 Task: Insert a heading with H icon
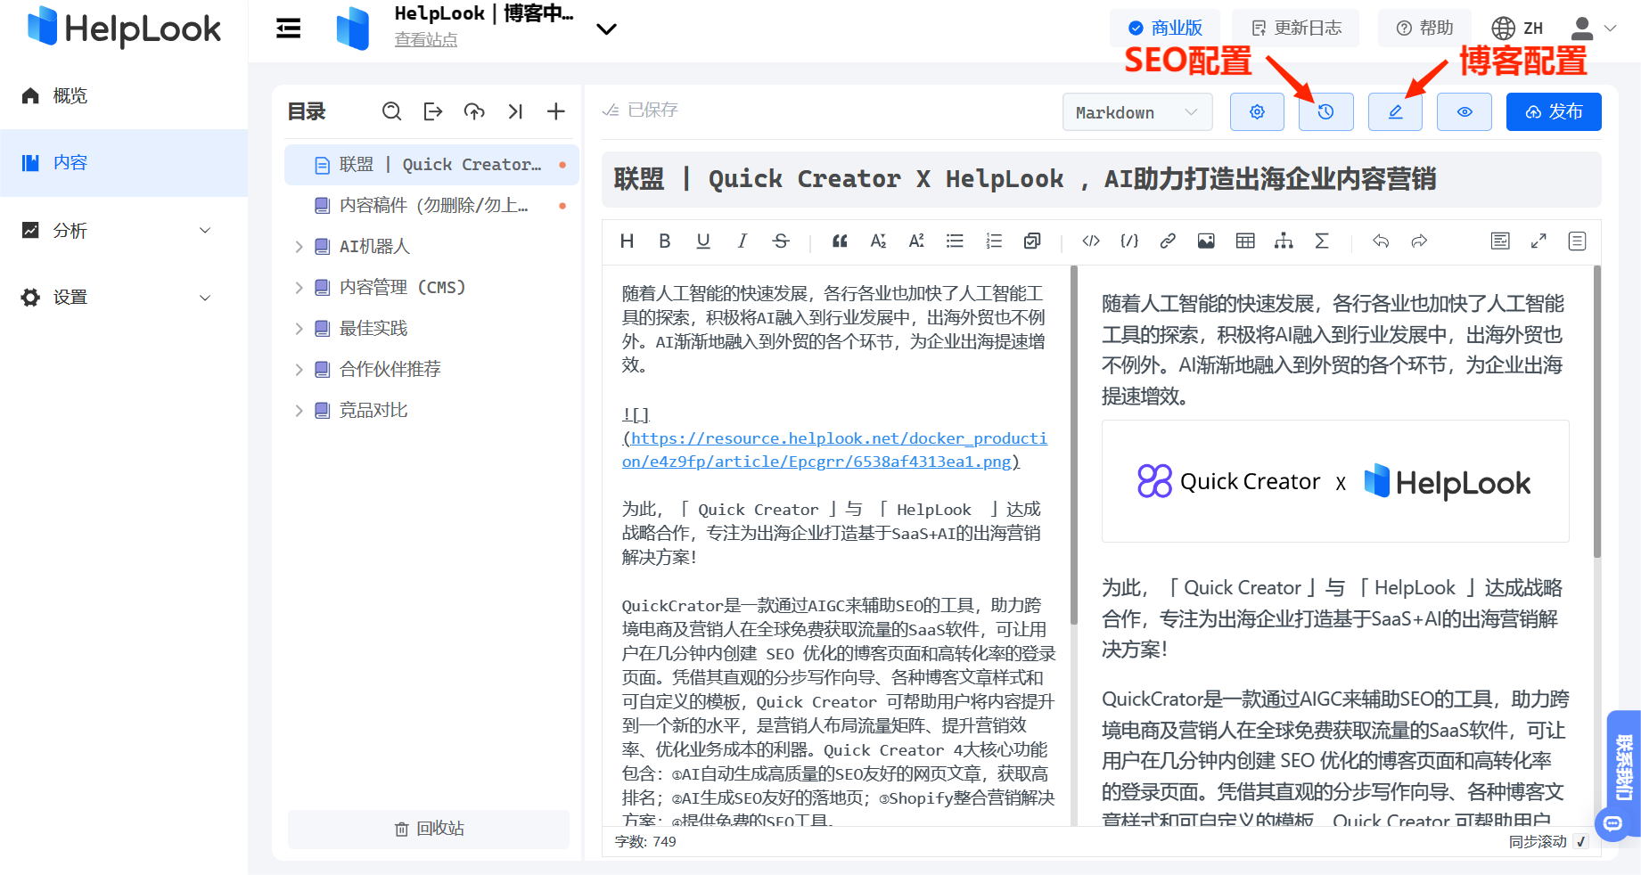627,241
